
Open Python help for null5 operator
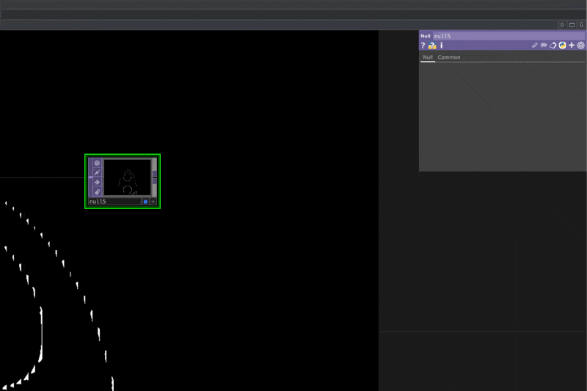click(x=432, y=45)
